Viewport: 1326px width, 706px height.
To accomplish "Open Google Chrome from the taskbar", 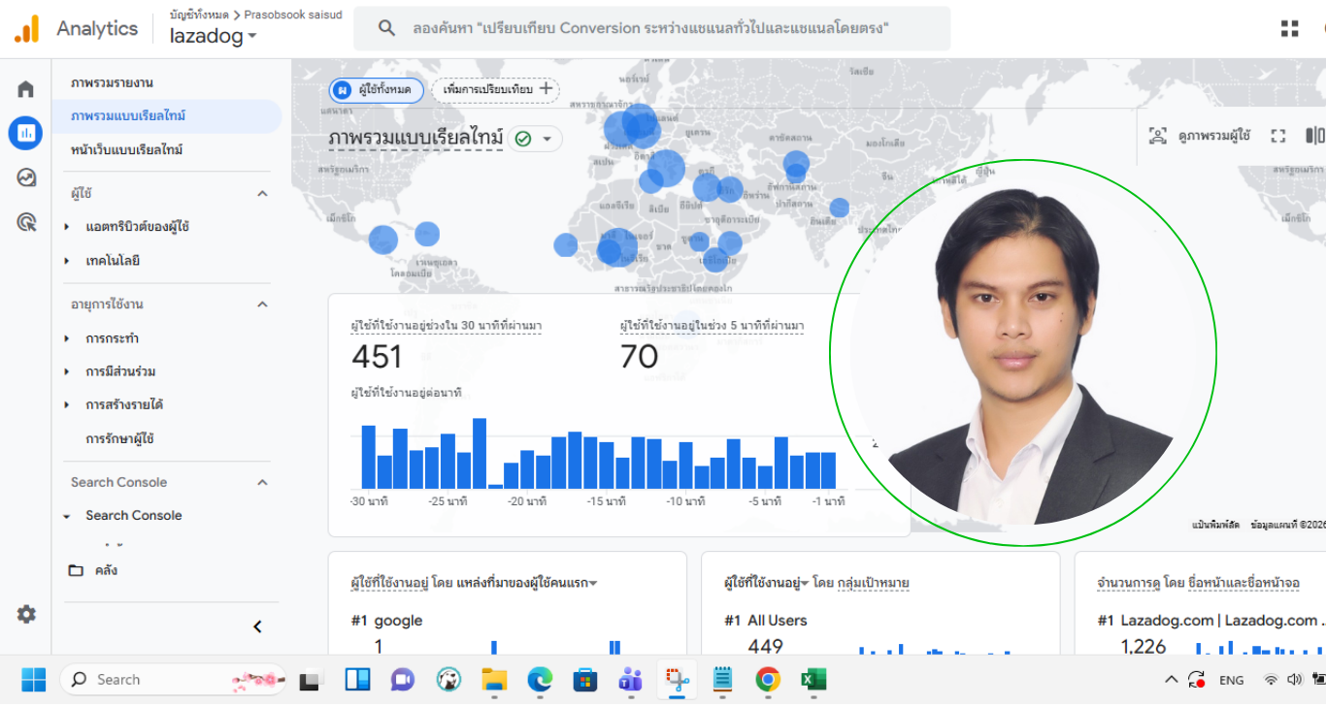I will pyautogui.click(x=768, y=680).
